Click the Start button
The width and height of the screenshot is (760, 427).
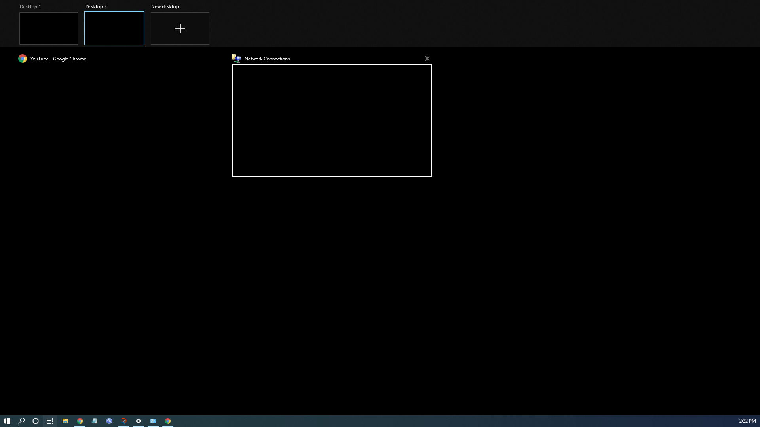pyautogui.click(x=7, y=421)
